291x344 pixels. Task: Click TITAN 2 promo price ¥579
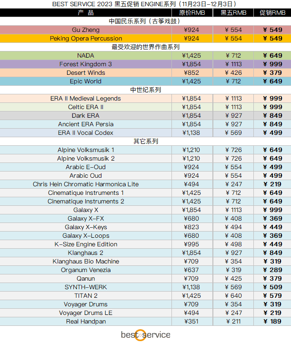click(x=272, y=296)
